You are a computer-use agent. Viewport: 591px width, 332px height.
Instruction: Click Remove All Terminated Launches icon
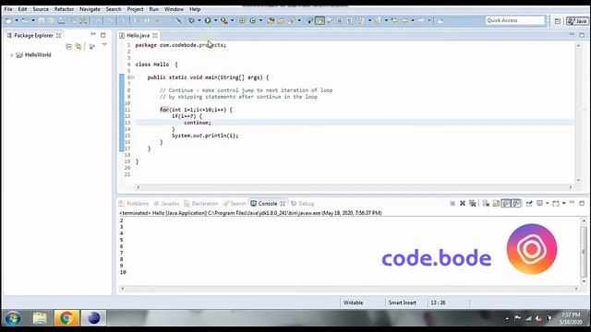click(472, 203)
